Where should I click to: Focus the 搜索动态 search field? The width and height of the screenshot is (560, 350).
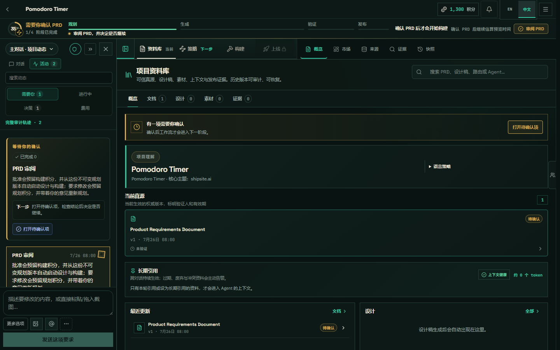[x=59, y=78]
